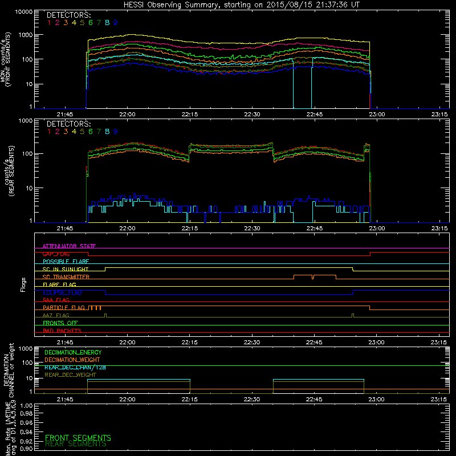Screen dimensions: 456x456
Task: Click the 23:00 tick under rear segments plot
Action: pos(377,229)
